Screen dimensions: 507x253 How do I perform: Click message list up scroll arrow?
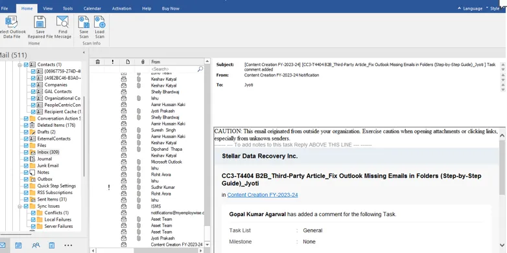pos(207,61)
